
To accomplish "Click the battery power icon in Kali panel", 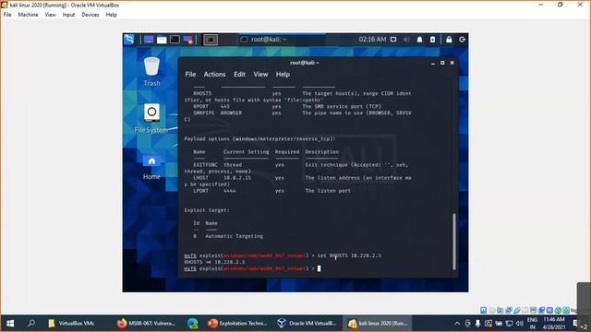I will coord(433,40).
